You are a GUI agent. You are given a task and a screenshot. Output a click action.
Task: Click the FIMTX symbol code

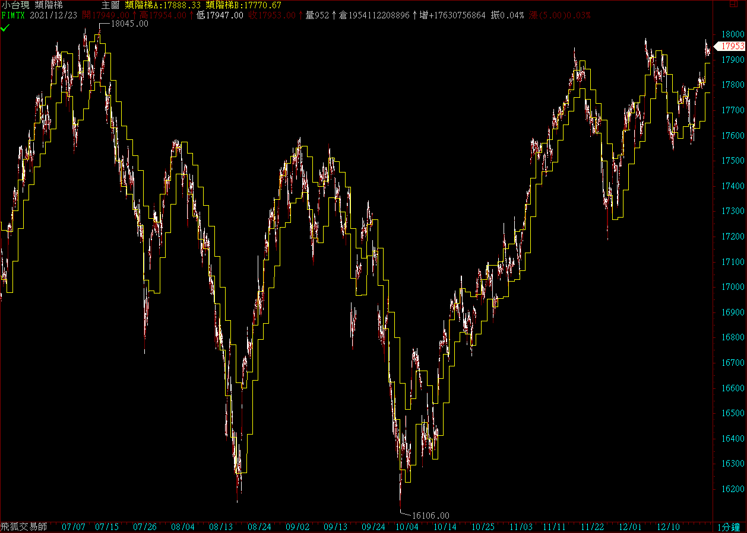coord(13,15)
